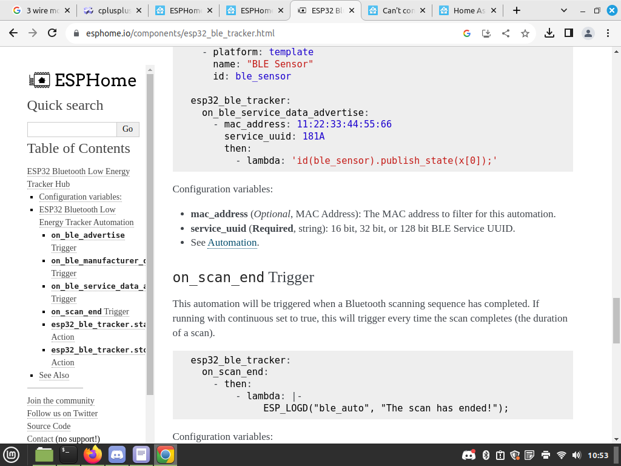Open the Source Code link

[49, 426]
